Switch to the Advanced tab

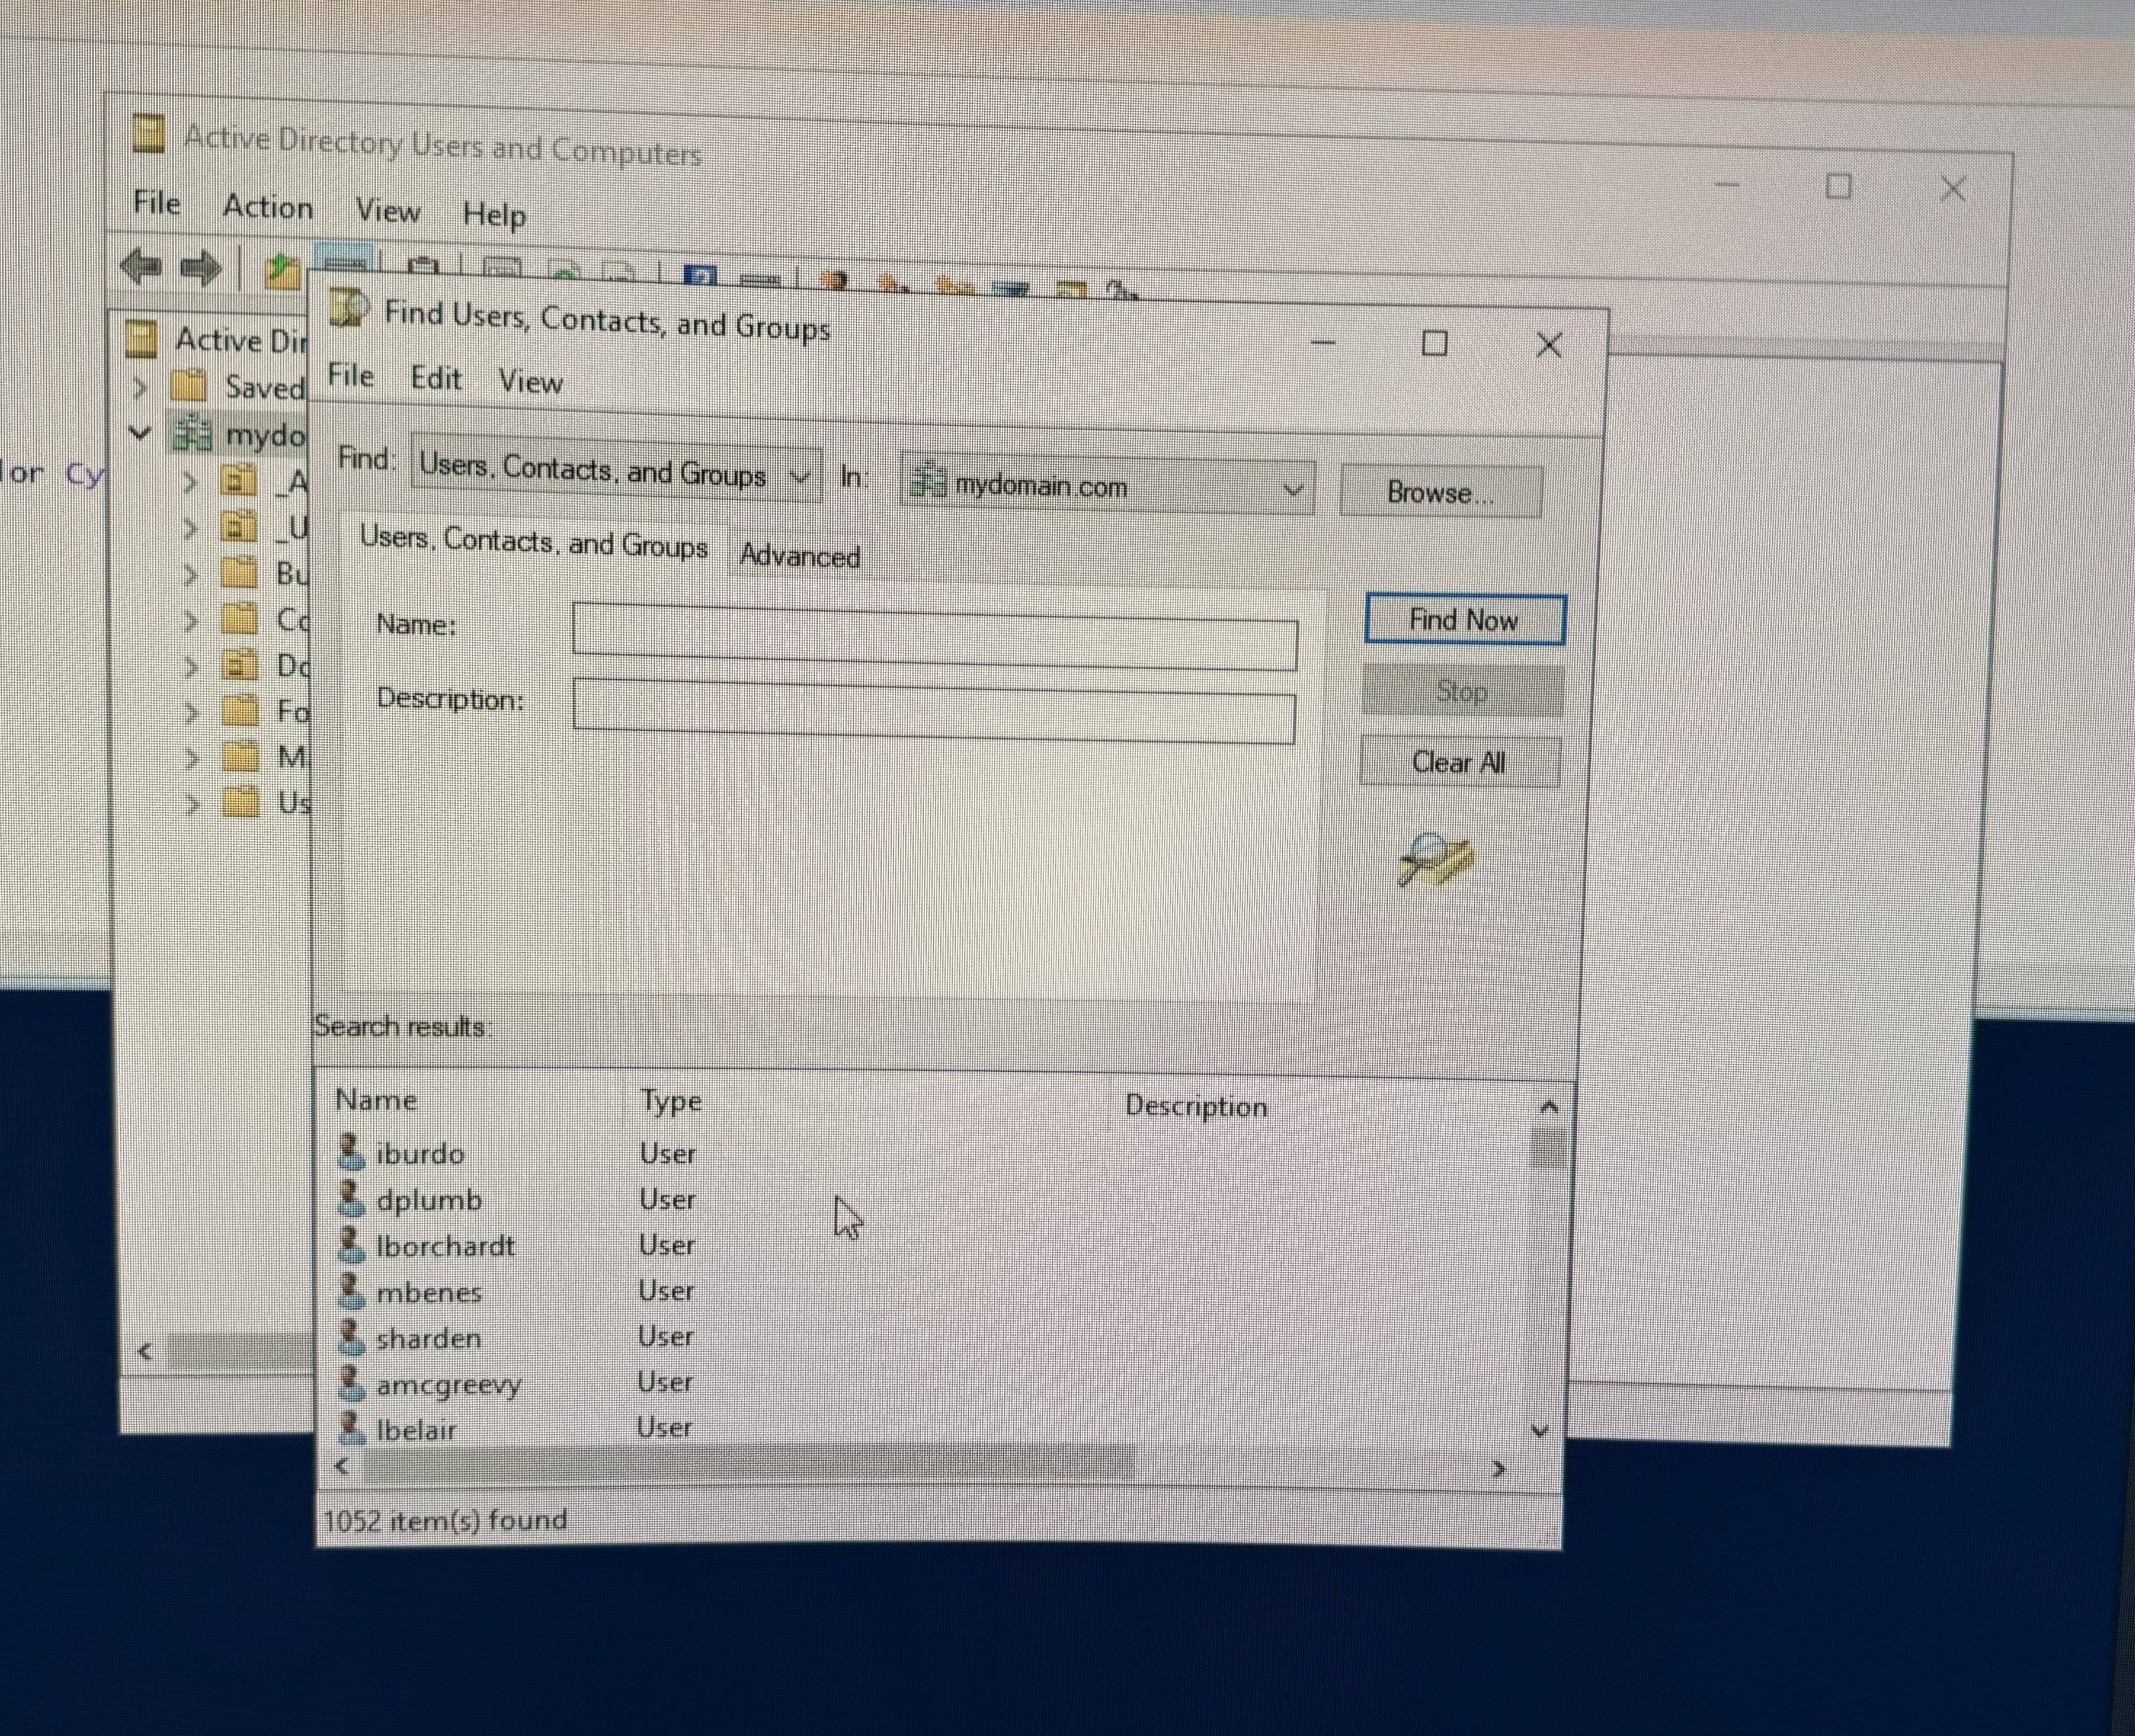point(800,556)
